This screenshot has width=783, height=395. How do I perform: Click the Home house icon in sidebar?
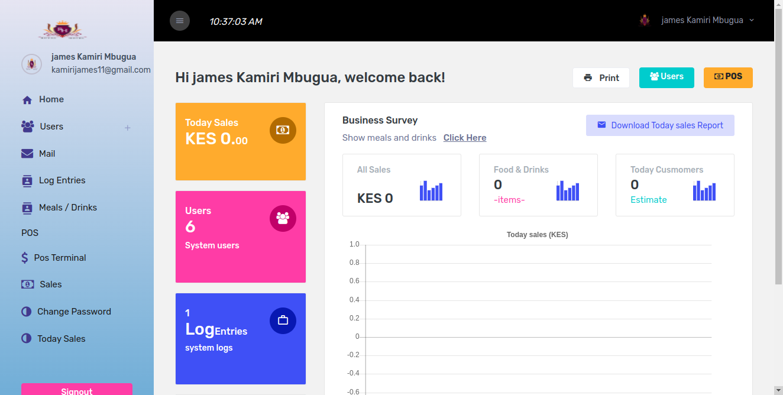(x=27, y=100)
